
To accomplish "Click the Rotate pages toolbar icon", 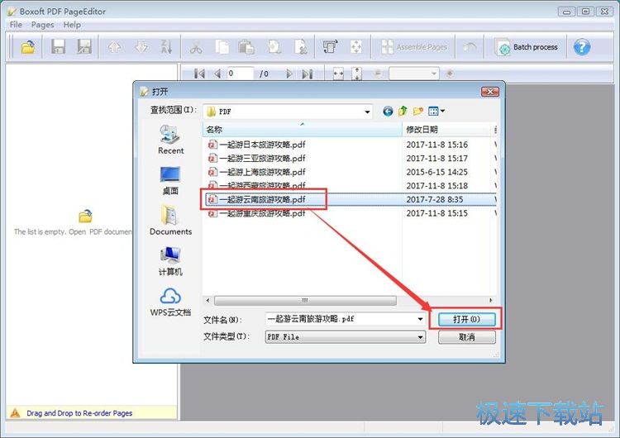I will tap(330, 47).
